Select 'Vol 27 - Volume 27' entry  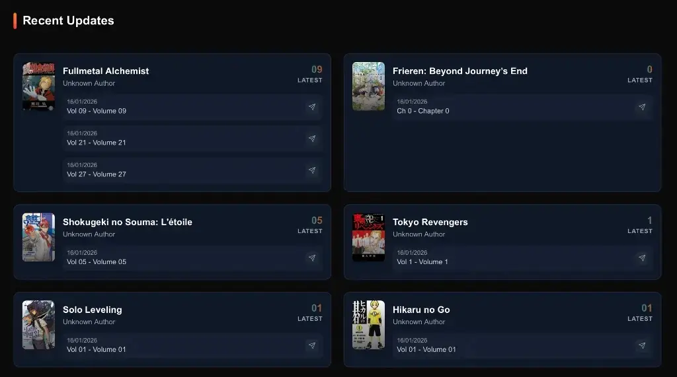pos(192,170)
